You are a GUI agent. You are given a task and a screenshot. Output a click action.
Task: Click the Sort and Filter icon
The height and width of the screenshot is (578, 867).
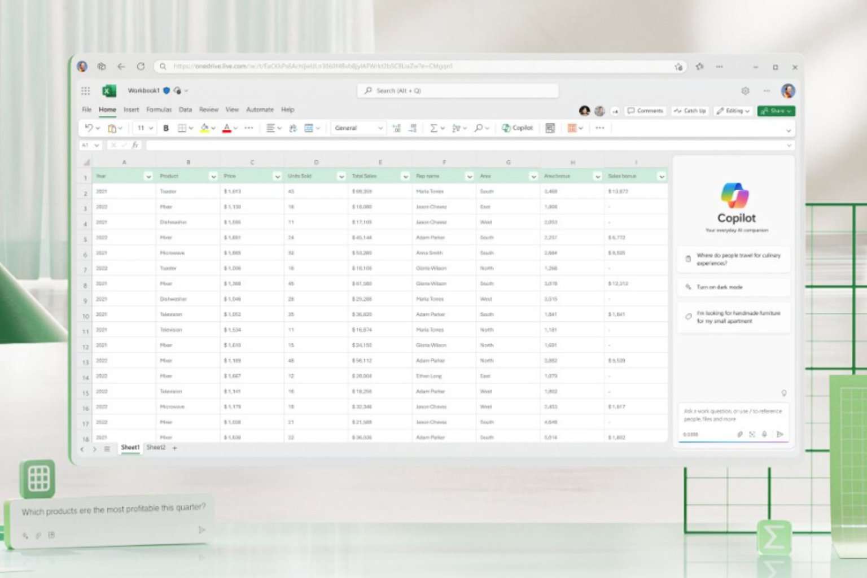tap(456, 128)
